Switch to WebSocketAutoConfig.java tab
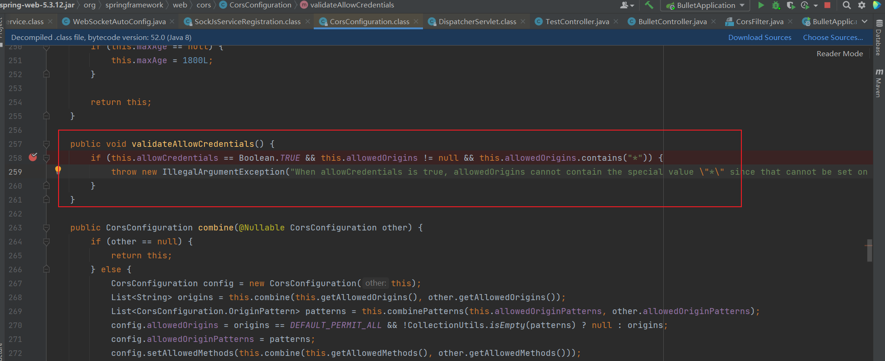 119,21
